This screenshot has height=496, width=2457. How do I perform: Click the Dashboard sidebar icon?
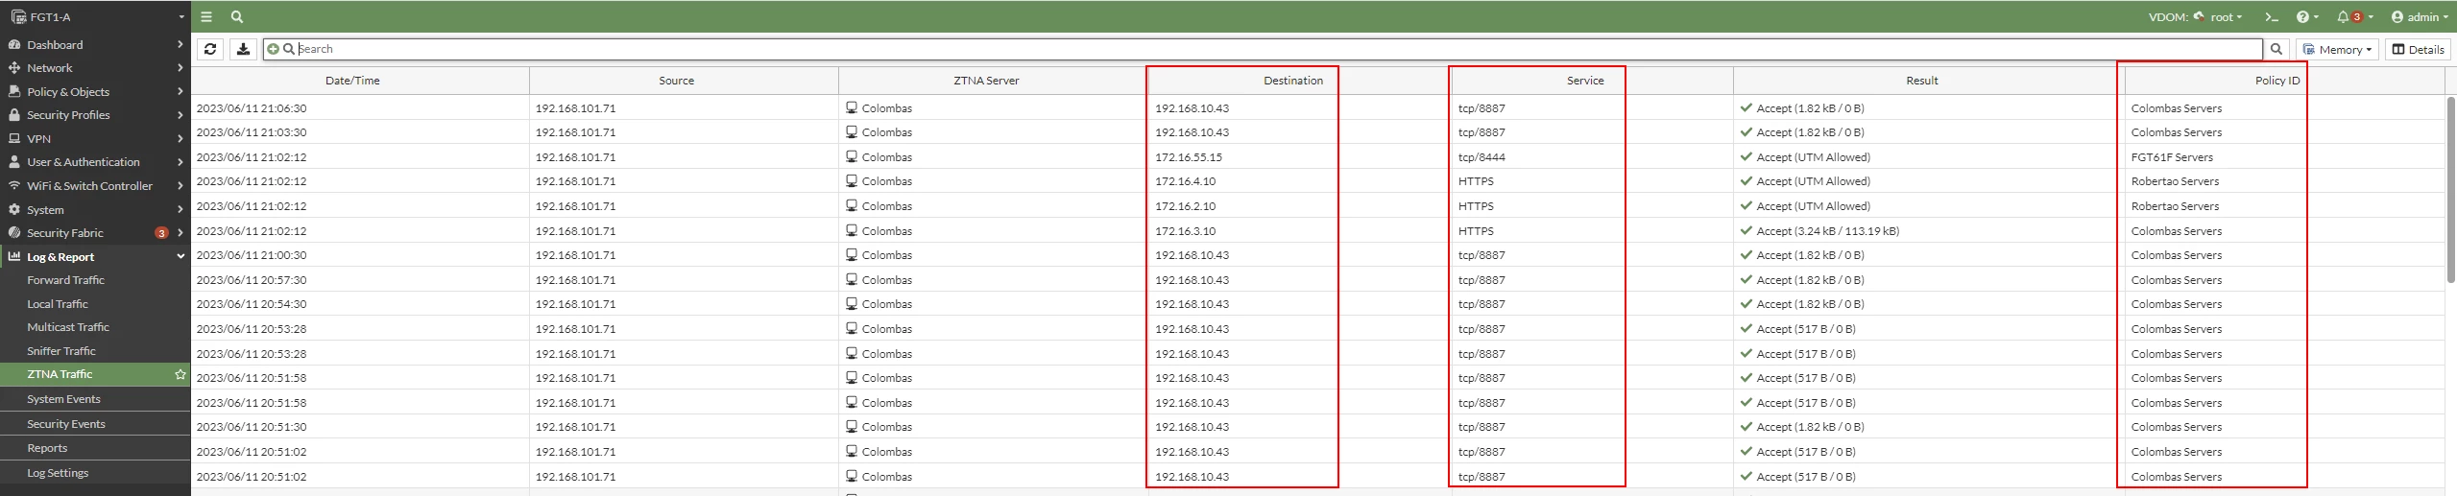(14, 44)
